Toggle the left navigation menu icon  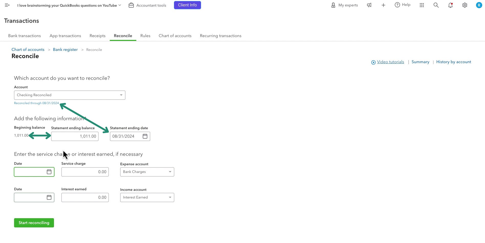[x=7, y=5]
